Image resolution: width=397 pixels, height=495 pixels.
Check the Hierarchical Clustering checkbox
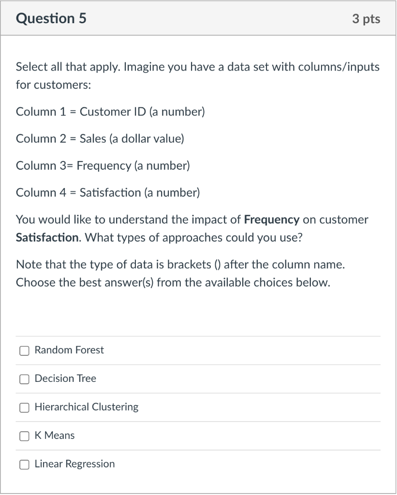[x=24, y=408]
